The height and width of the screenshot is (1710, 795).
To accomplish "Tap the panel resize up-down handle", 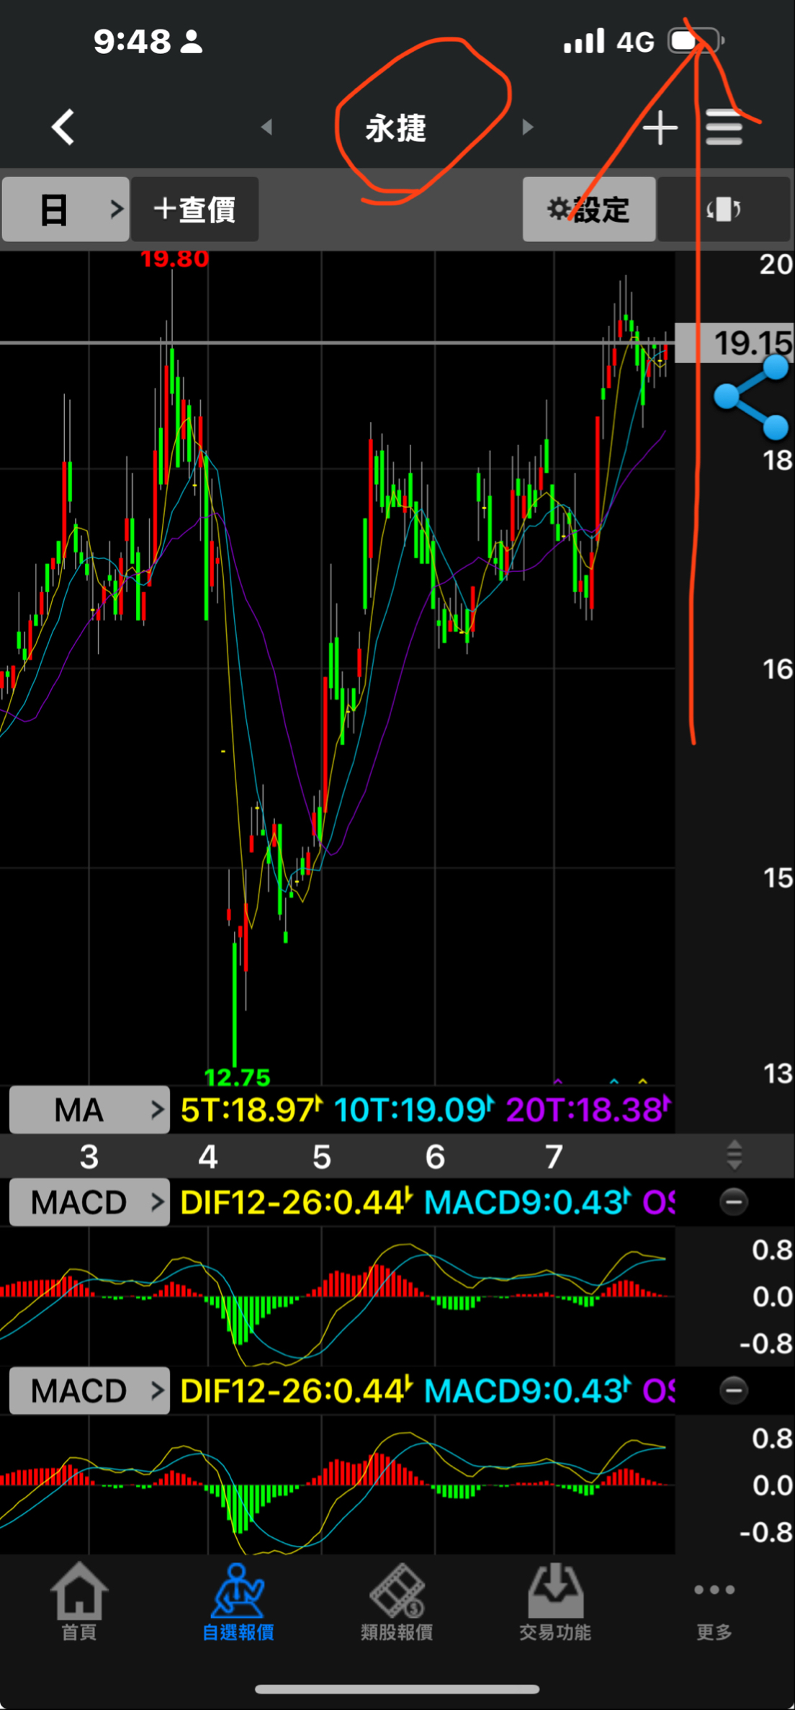I will (734, 1155).
